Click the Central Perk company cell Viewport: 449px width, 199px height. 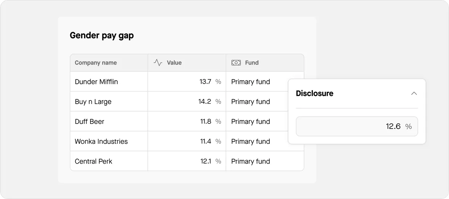click(x=93, y=161)
